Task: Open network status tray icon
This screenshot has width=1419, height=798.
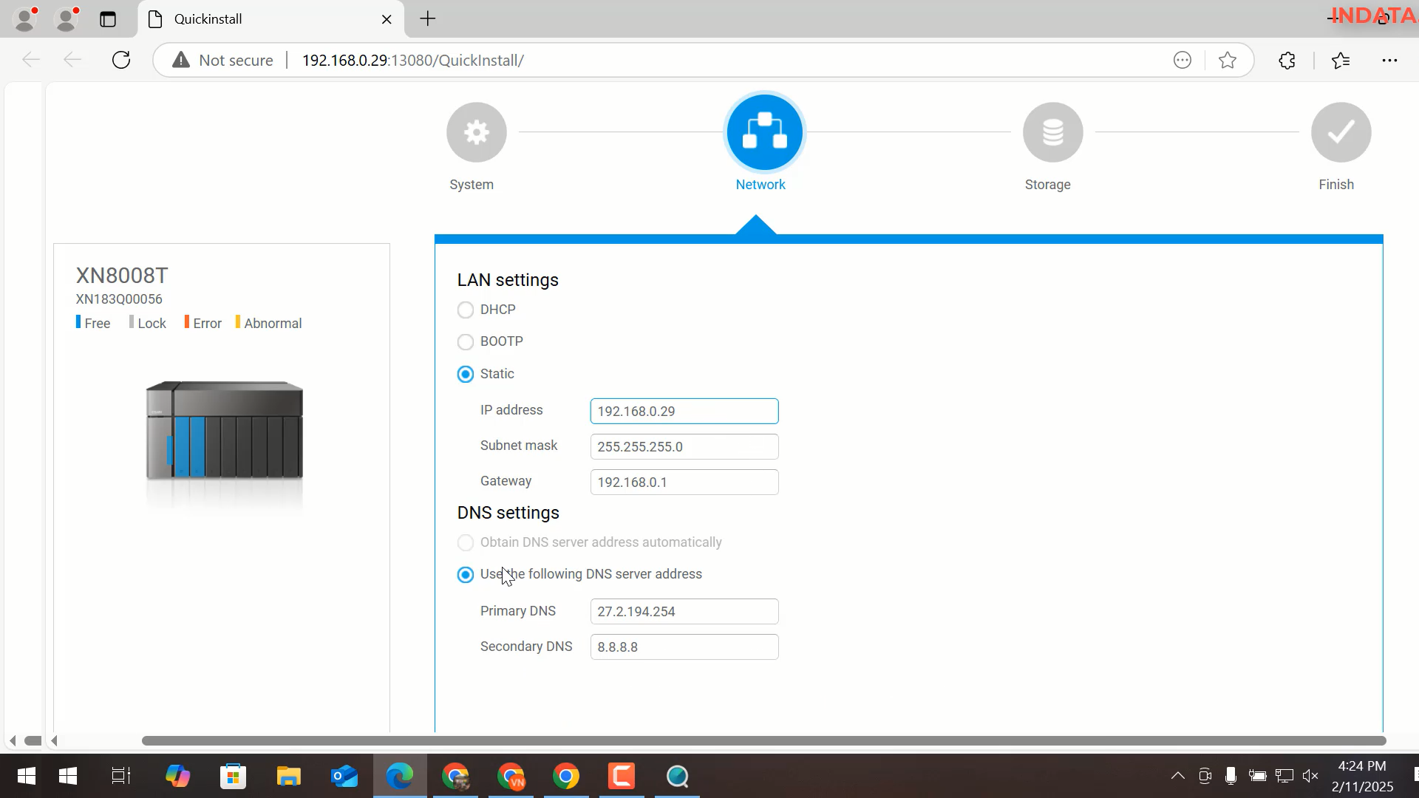Action: 1284,776
